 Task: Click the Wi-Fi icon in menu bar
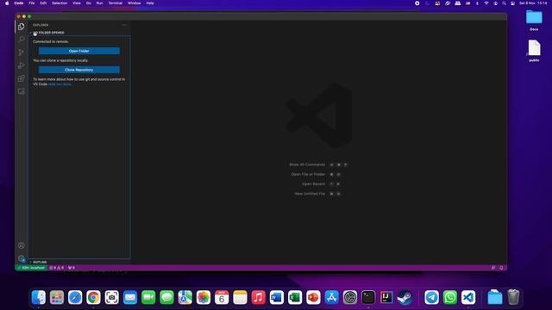tap(486, 3)
